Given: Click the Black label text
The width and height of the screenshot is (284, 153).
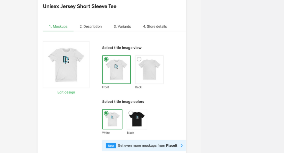Looking at the screenshot, I should pos(130,133).
